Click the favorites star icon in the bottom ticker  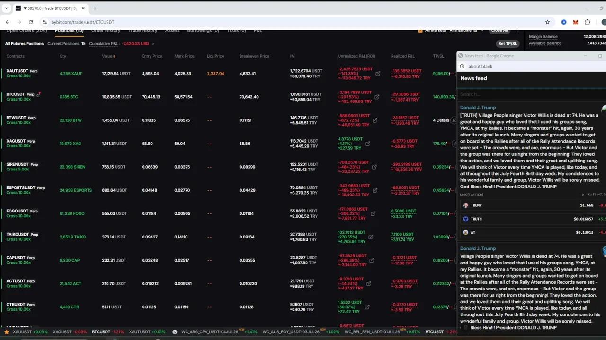(7, 332)
